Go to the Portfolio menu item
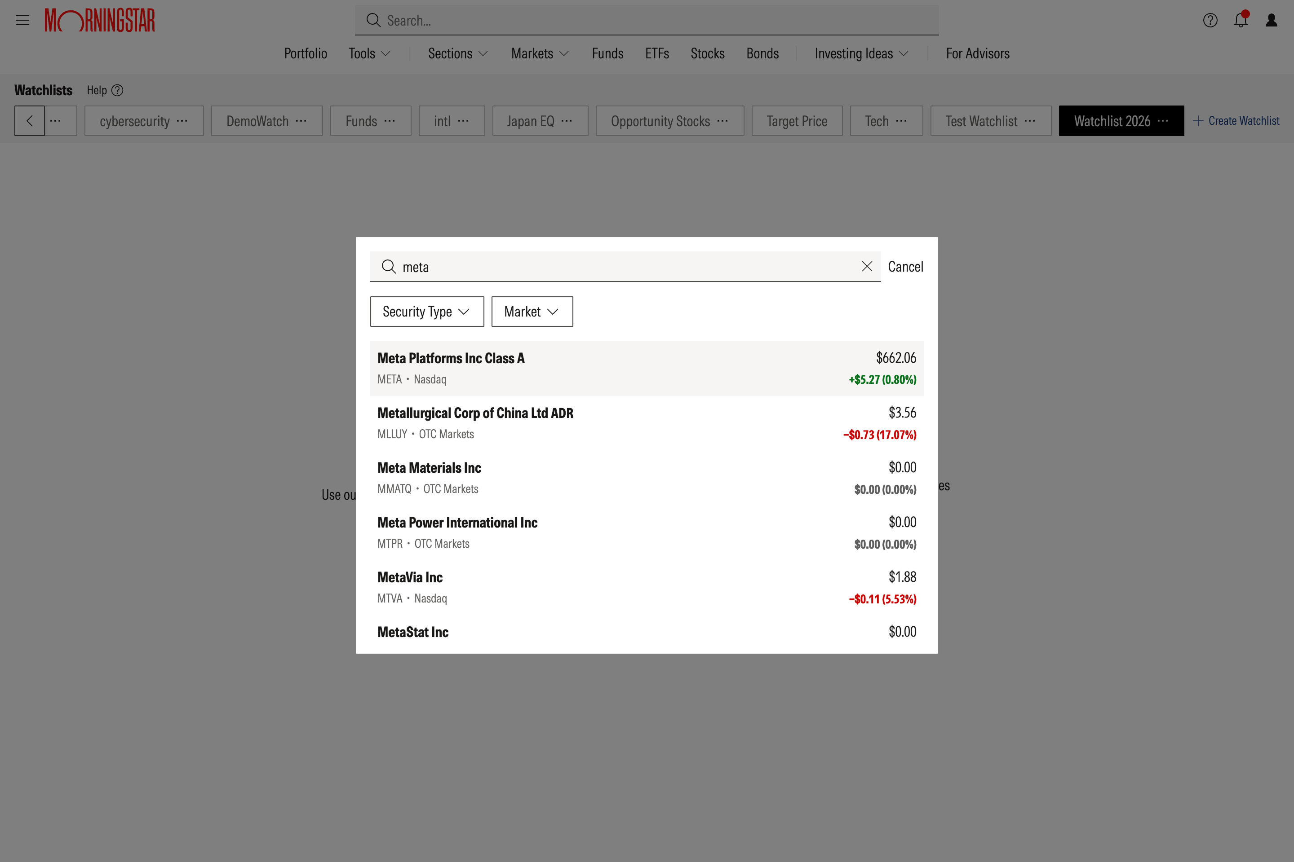1294x862 pixels. coord(306,53)
